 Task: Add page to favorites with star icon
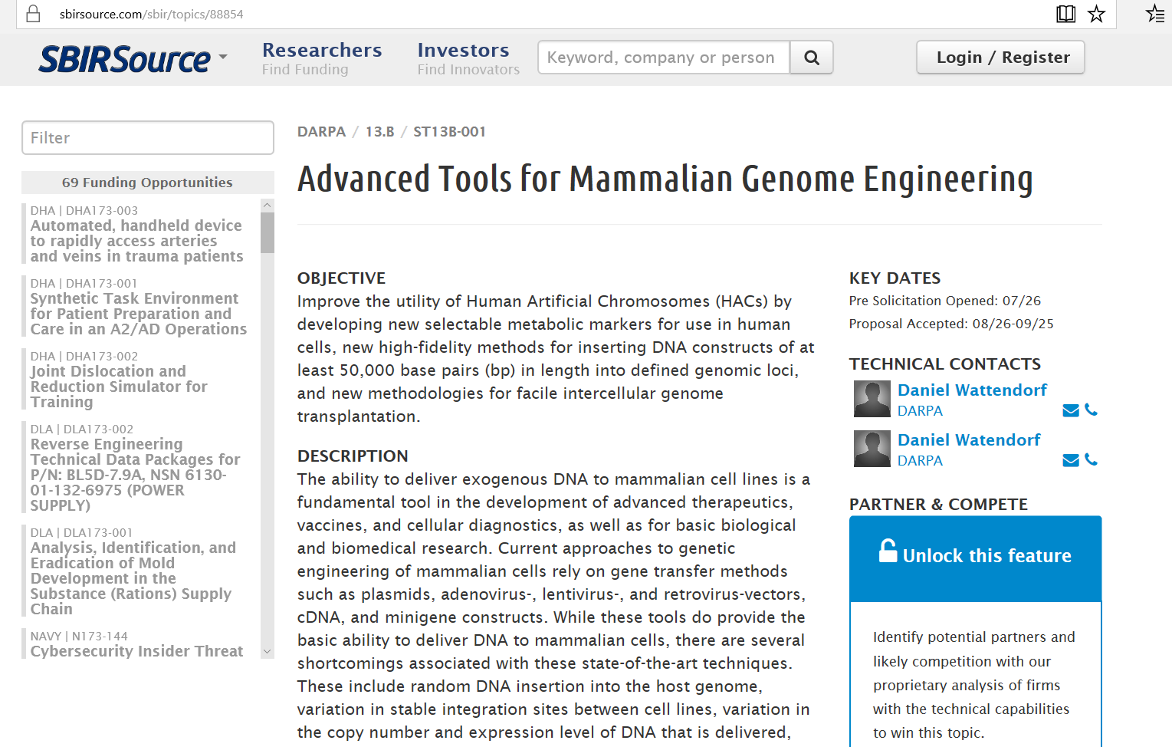tap(1096, 14)
